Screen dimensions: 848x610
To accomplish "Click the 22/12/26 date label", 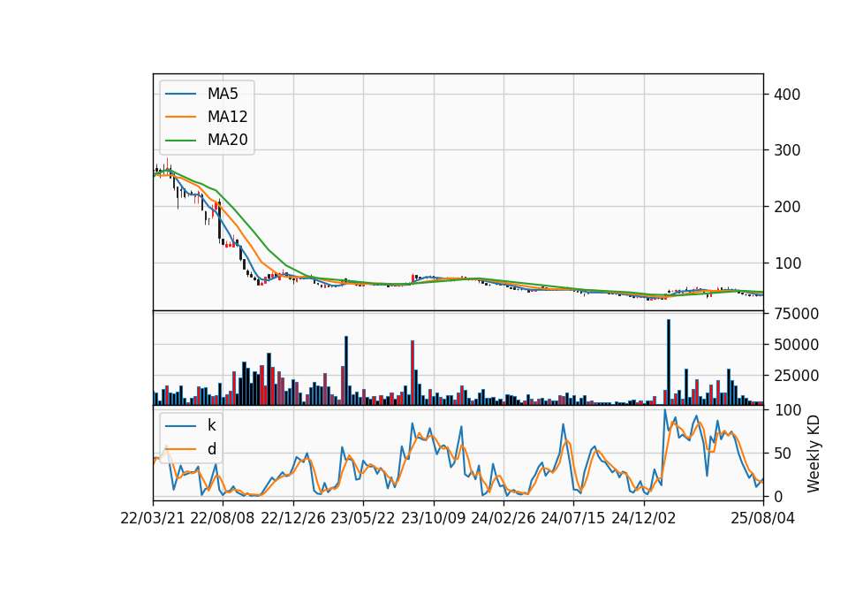I will point(293,518).
